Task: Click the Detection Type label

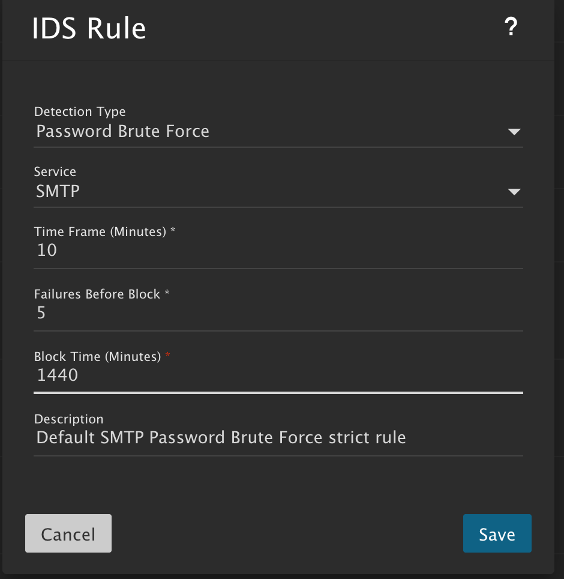Action: 80,112
